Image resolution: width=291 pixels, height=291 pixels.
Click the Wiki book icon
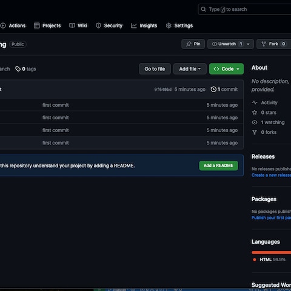72,25
